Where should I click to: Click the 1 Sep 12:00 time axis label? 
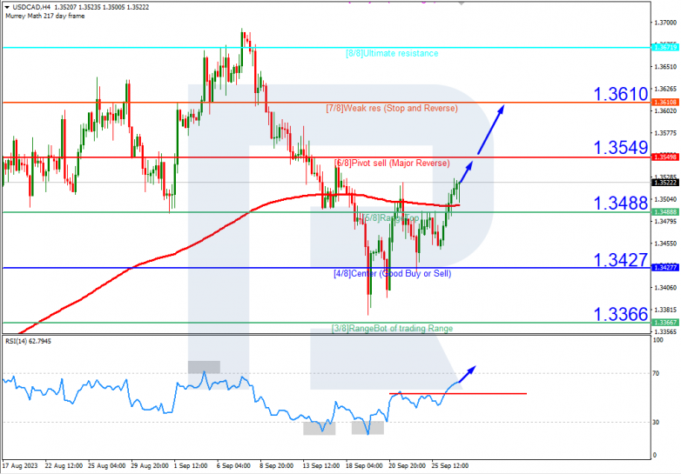192,466
